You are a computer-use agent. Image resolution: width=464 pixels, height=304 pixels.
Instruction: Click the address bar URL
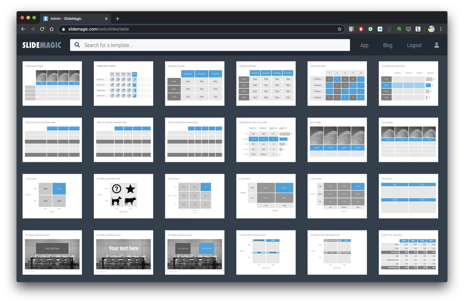pos(99,29)
